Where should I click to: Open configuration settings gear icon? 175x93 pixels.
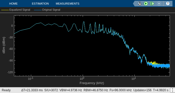139,4
